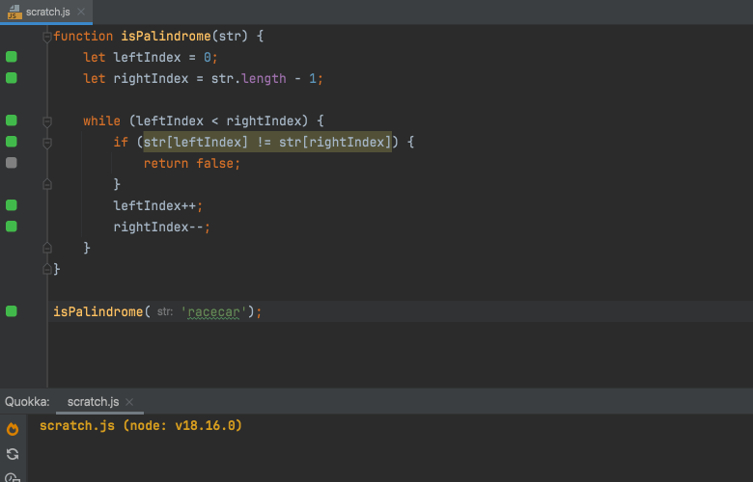This screenshot has height=482, width=753.
Task: Click the isPalindrome function name in declaration
Action: pos(166,37)
